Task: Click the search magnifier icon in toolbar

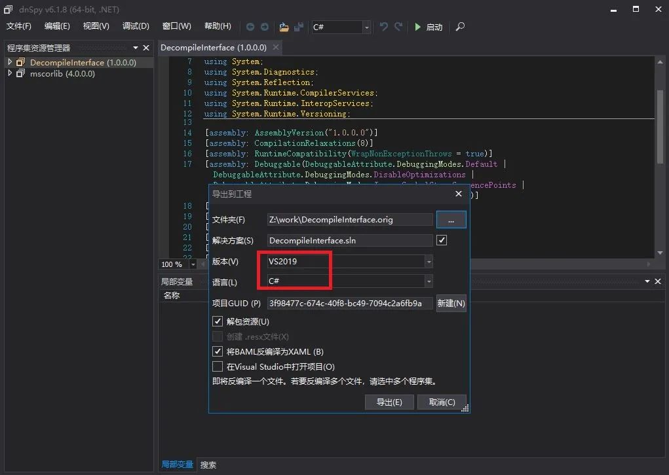Action: click(x=460, y=27)
